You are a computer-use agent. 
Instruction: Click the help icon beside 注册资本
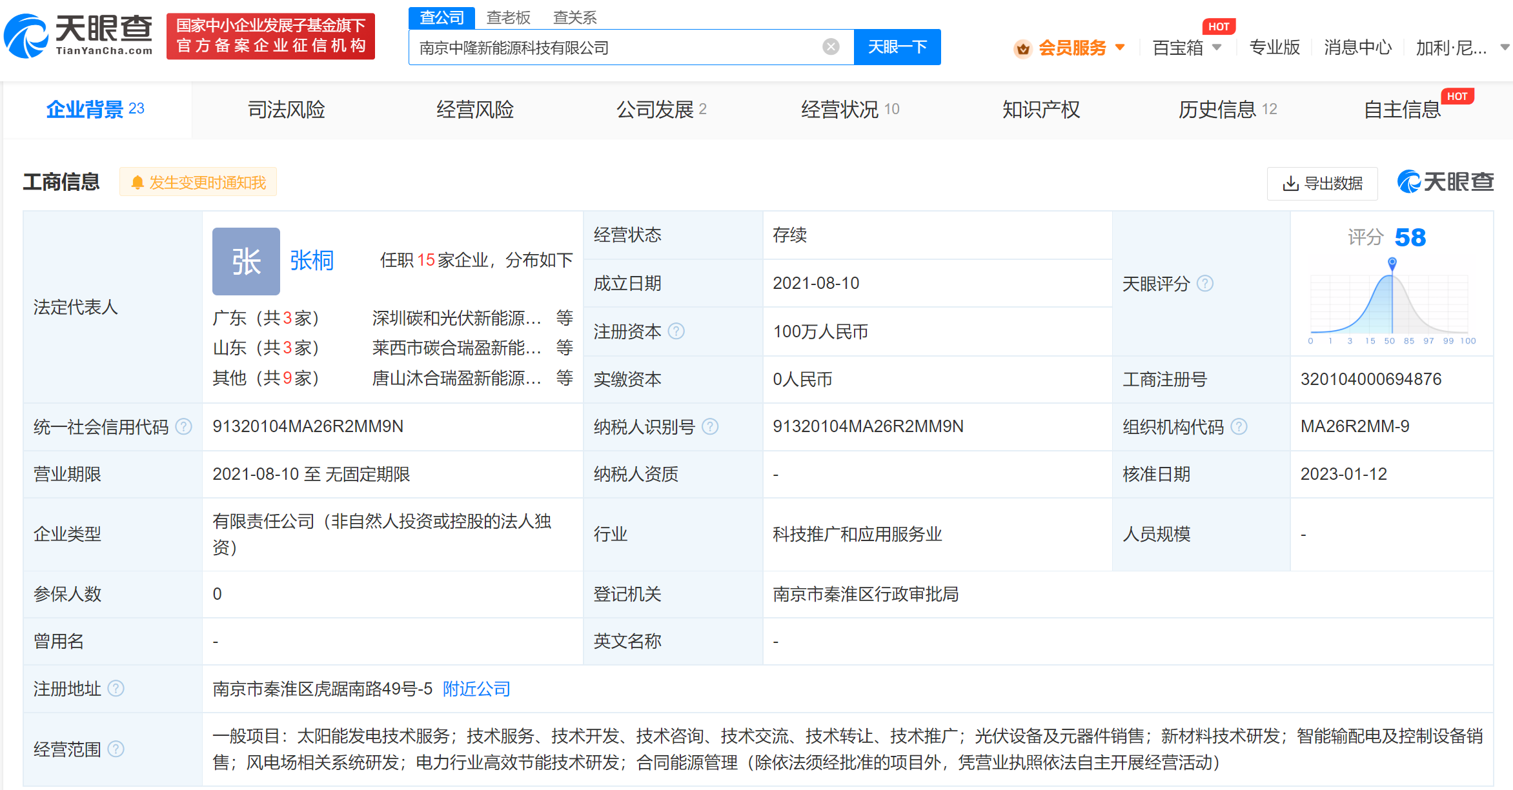pyautogui.click(x=676, y=331)
